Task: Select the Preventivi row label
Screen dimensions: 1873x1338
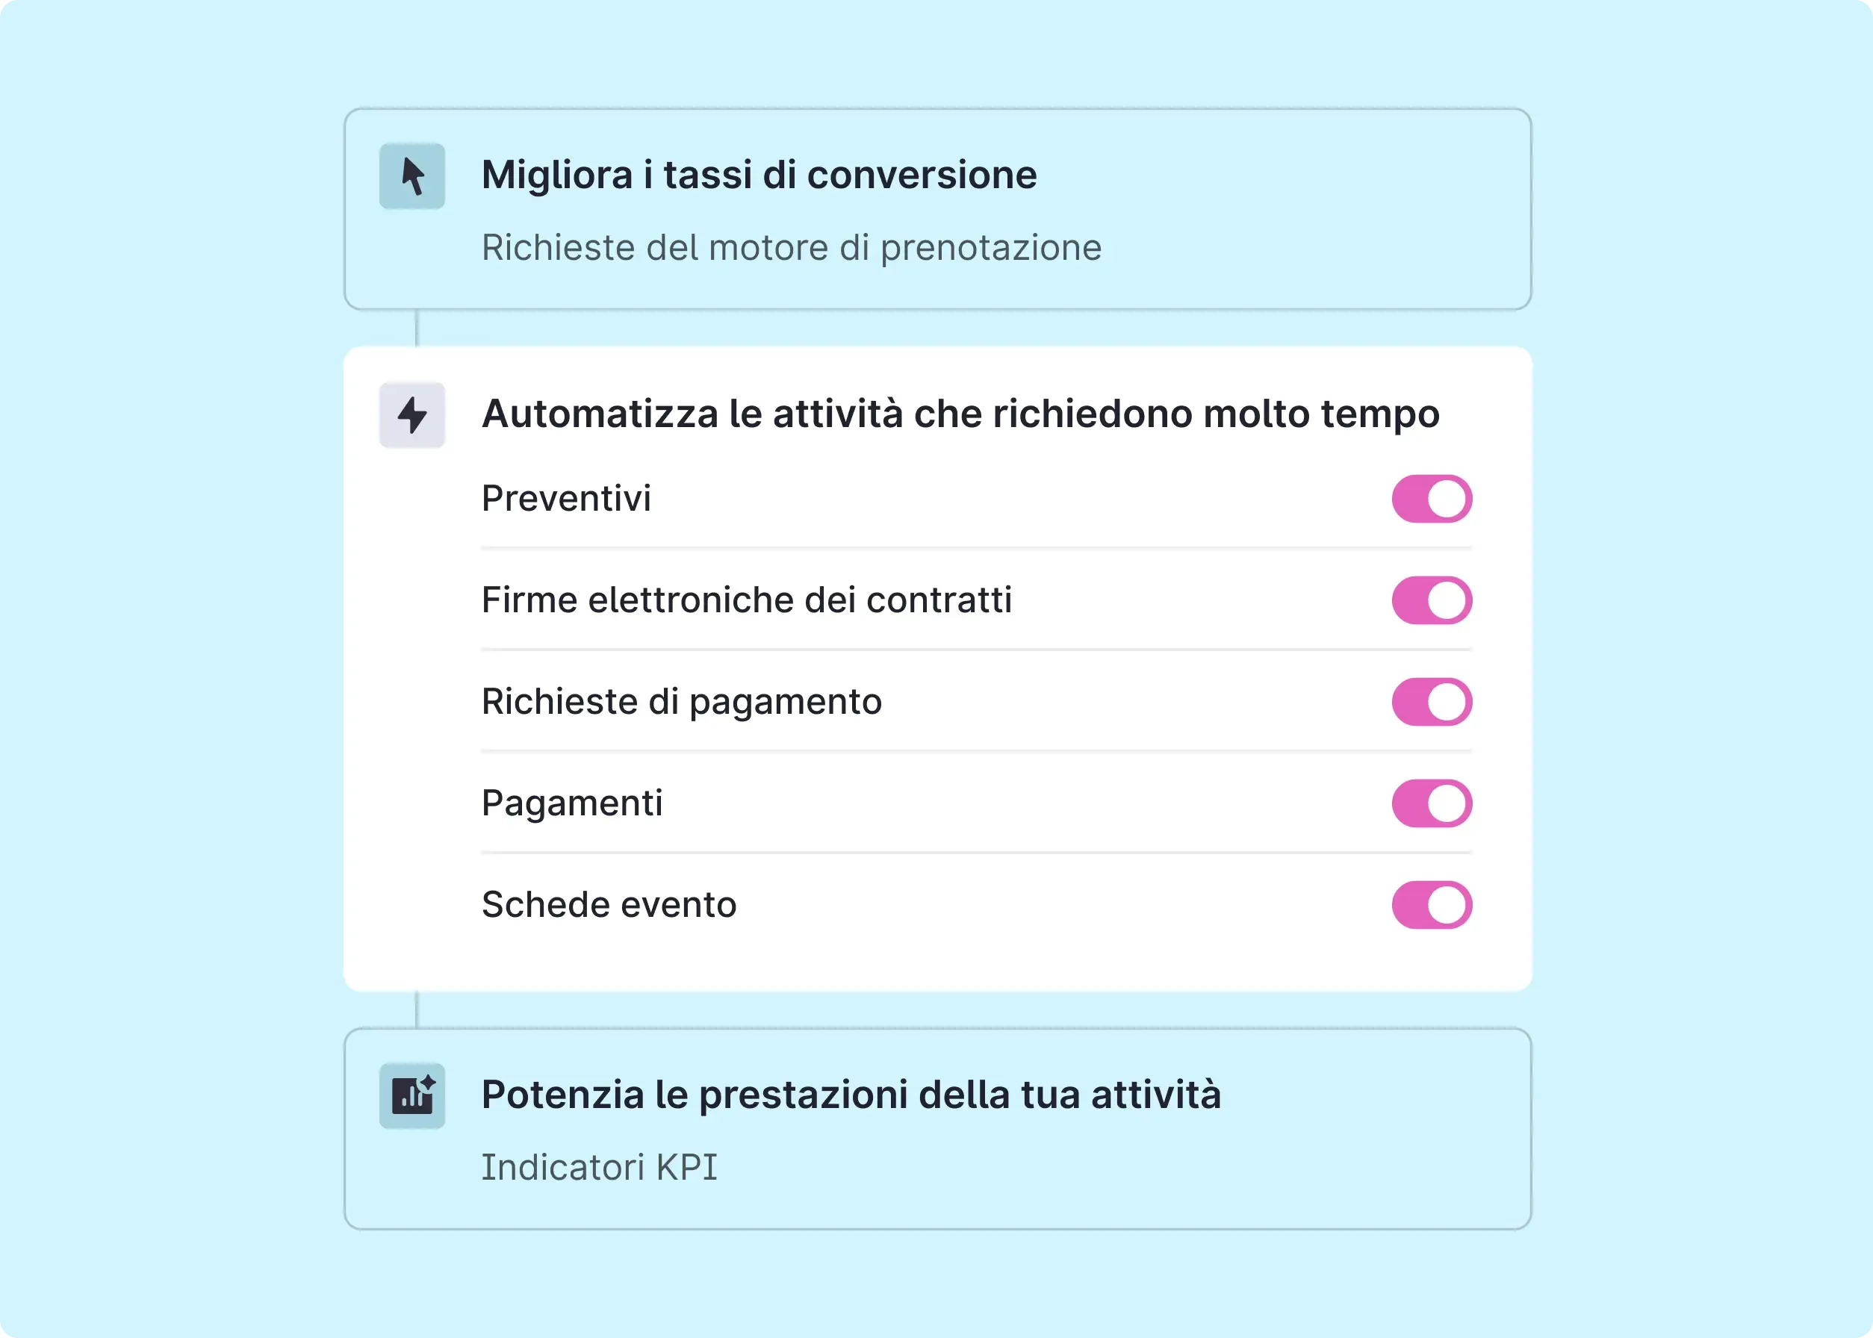Action: (x=566, y=499)
